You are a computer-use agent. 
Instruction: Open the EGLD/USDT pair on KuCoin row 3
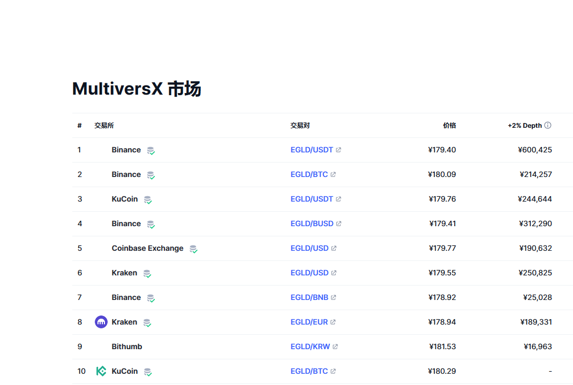point(312,199)
